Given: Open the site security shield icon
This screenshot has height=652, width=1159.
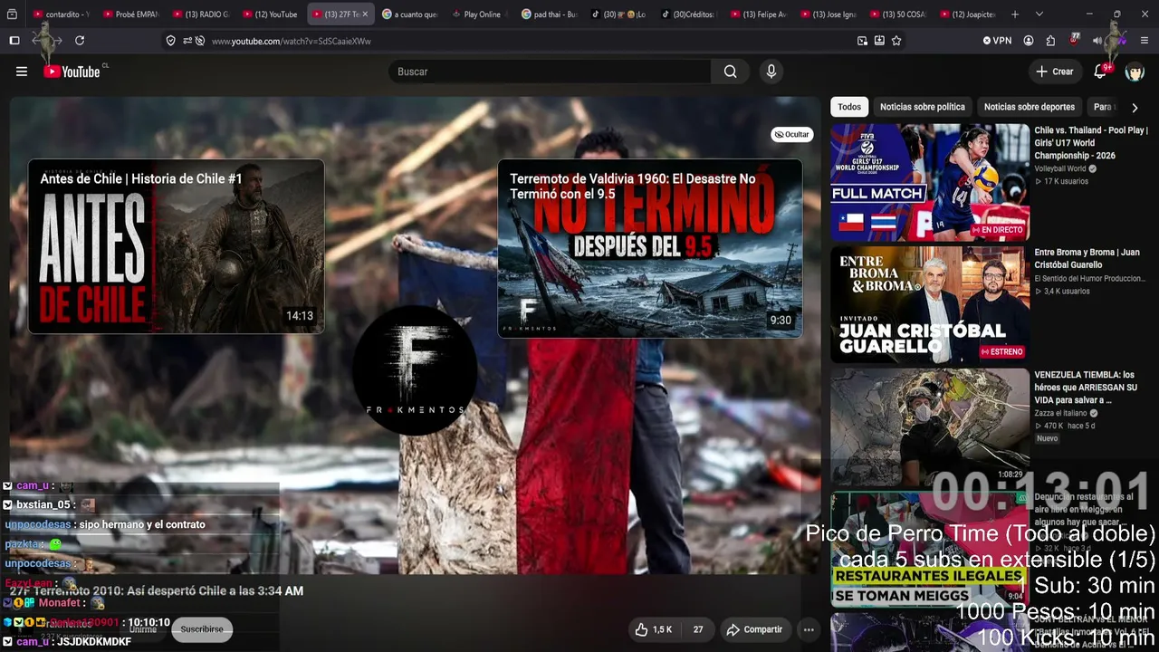Looking at the screenshot, I should click(x=170, y=41).
